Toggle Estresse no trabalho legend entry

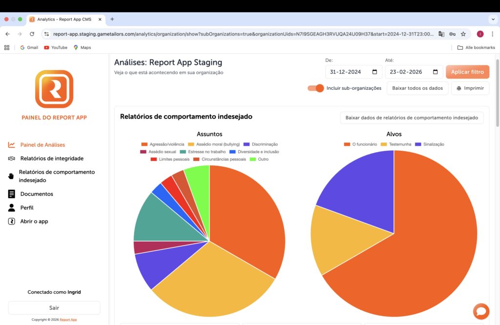pos(203,152)
